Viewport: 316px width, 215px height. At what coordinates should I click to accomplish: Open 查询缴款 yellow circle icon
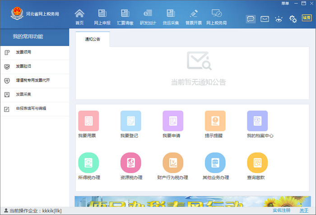click(x=257, y=163)
